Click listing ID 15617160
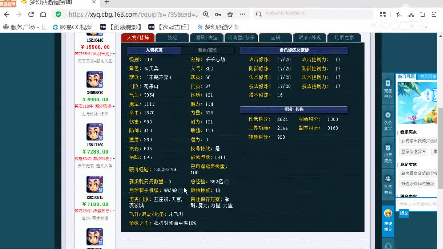 pyautogui.click(x=95, y=145)
